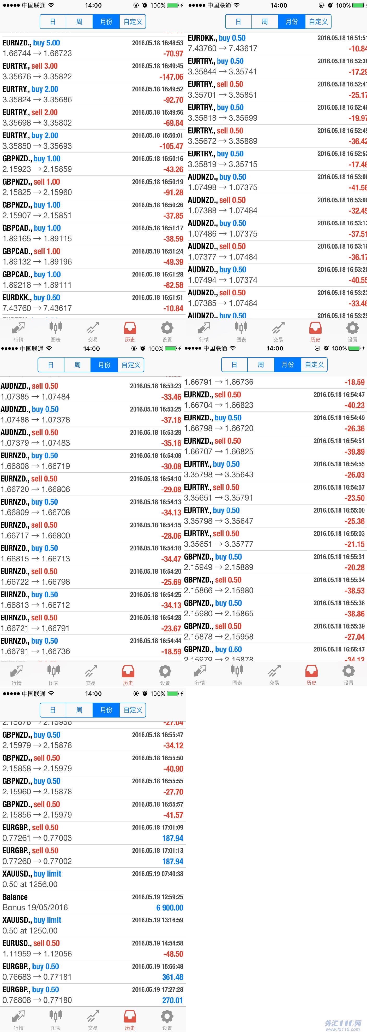Tap AUDNZD buy 0.50 trade at 16:53:06
Image resolution: width=367 pixels, height=1034 pixels.
(x=276, y=183)
